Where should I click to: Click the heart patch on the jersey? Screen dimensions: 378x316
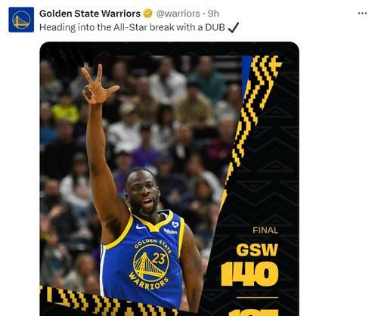175,225
